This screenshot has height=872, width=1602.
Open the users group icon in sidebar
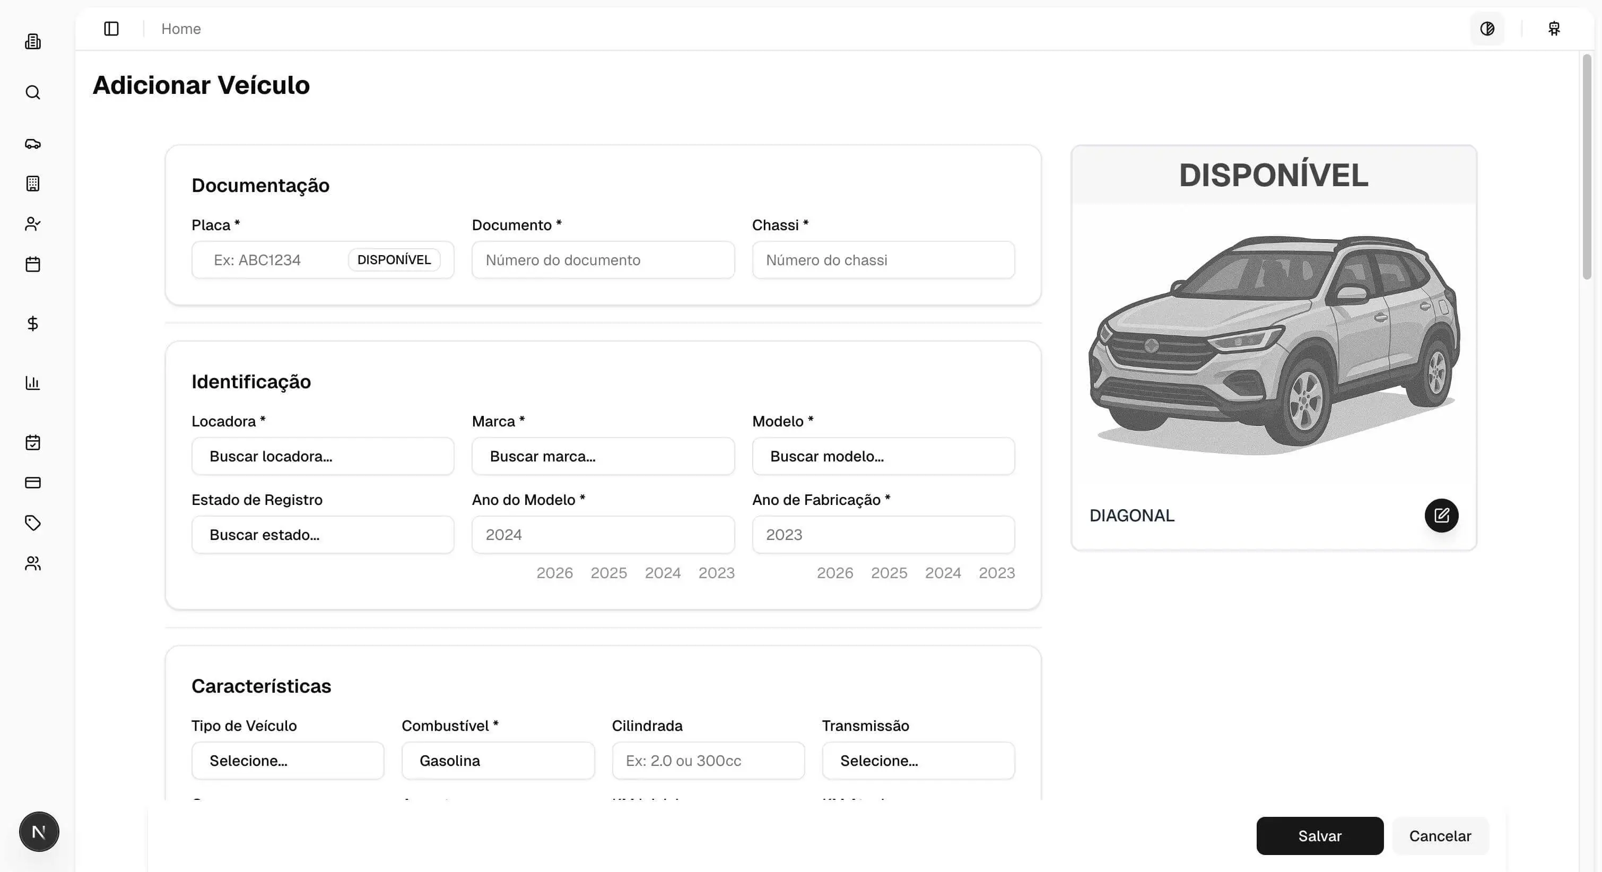pos(33,563)
